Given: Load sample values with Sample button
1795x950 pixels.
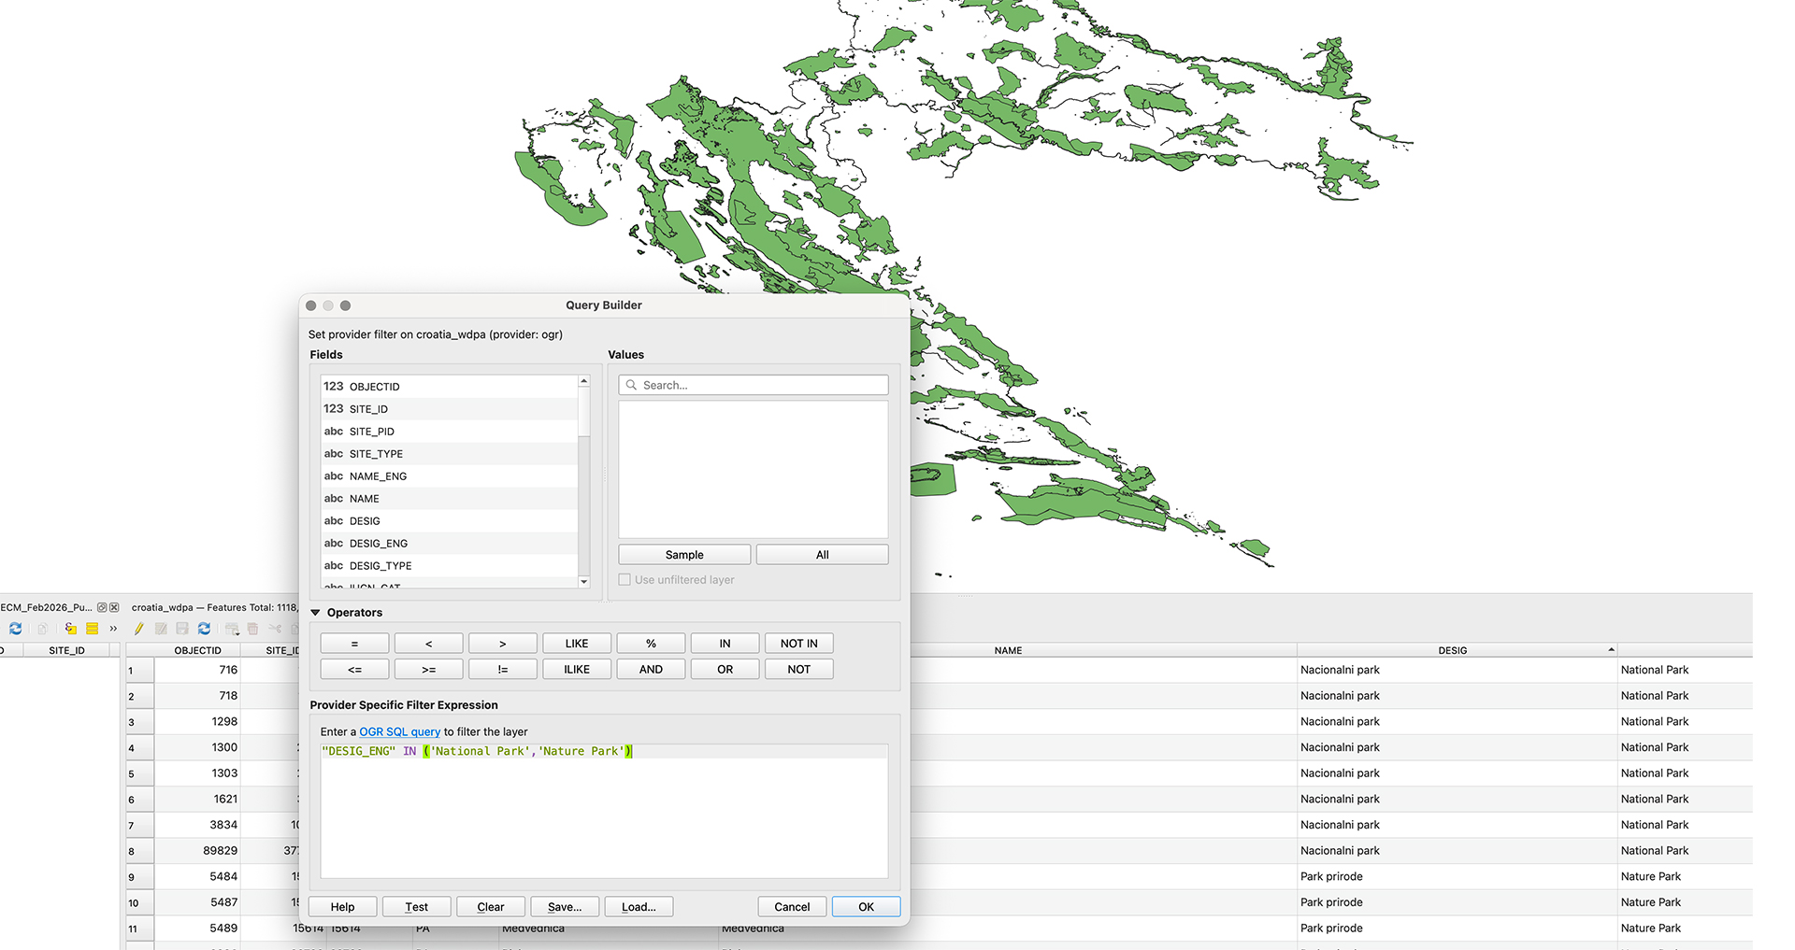Looking at the screenshot, I should (x=683, y=555).
